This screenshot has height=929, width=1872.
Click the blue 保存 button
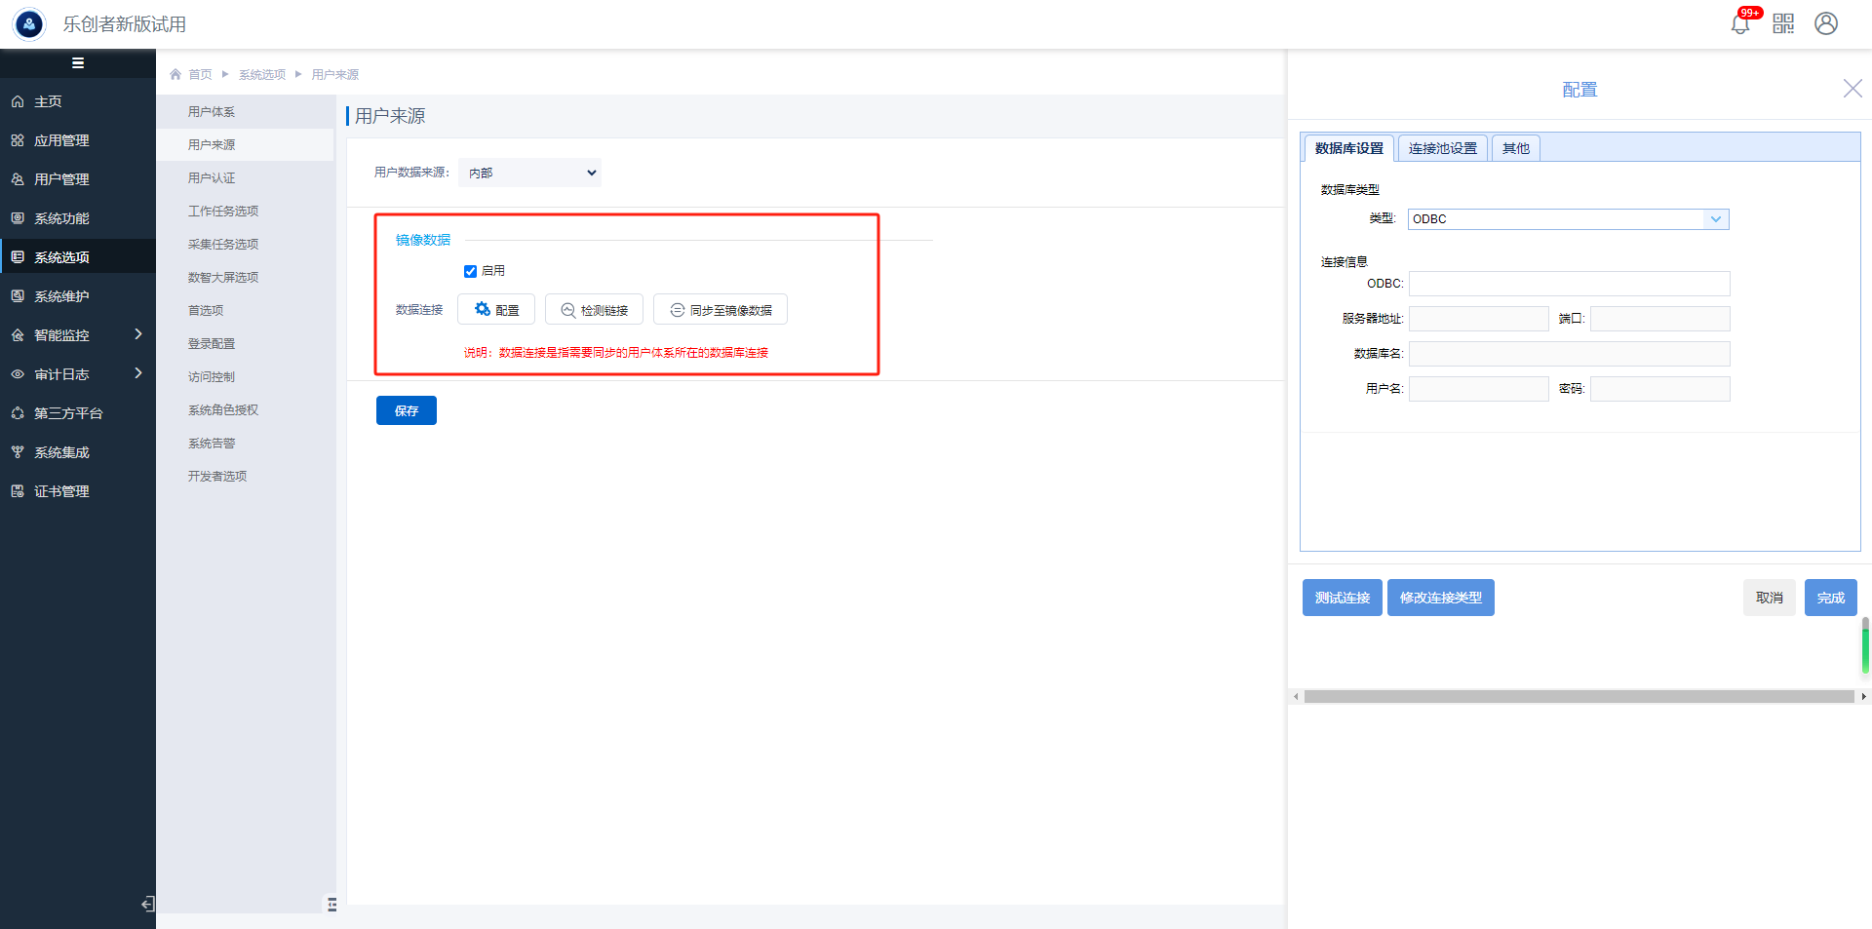(406, 410)
